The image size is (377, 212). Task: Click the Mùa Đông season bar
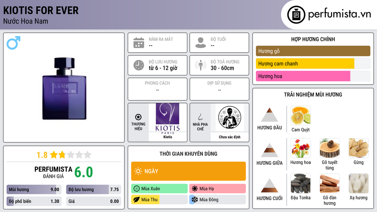218,200
